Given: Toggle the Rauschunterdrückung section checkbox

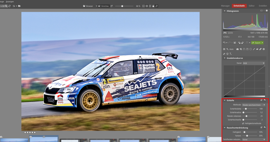Looking at the screenshot, I should pyautogui.click(x=261, y=127).
